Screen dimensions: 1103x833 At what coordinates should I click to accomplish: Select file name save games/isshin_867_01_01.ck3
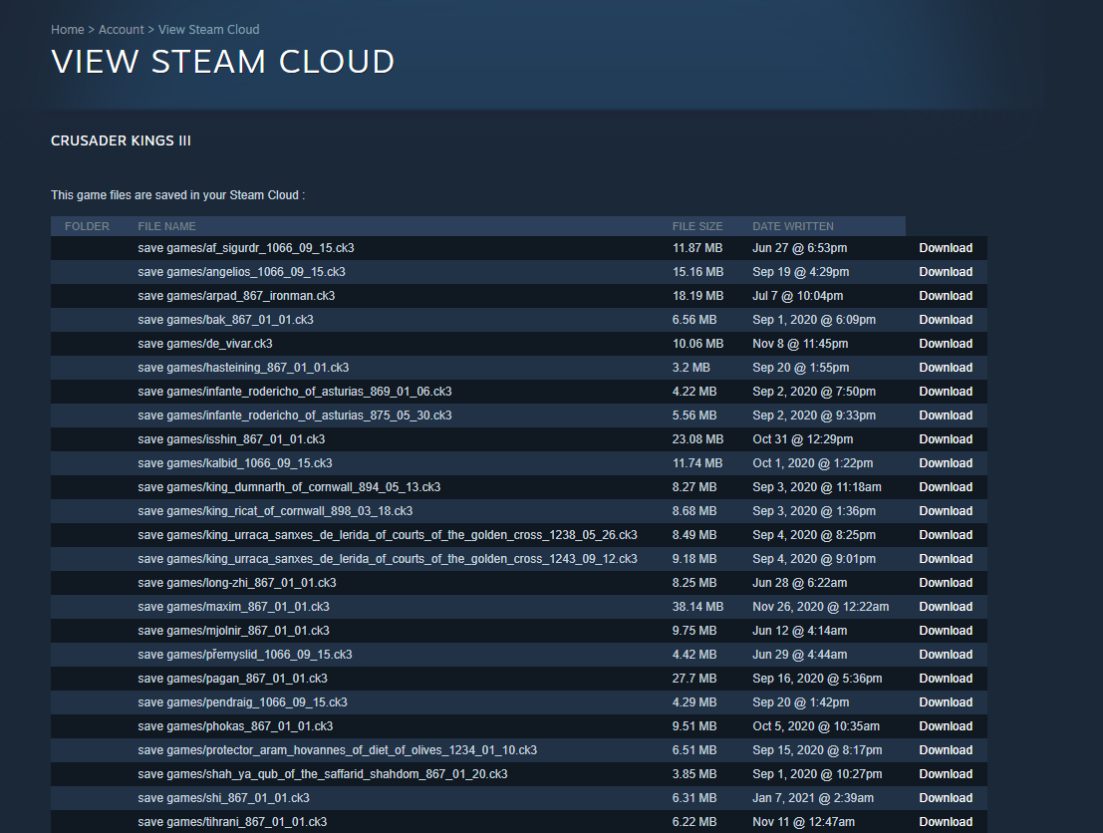point(231,439)
